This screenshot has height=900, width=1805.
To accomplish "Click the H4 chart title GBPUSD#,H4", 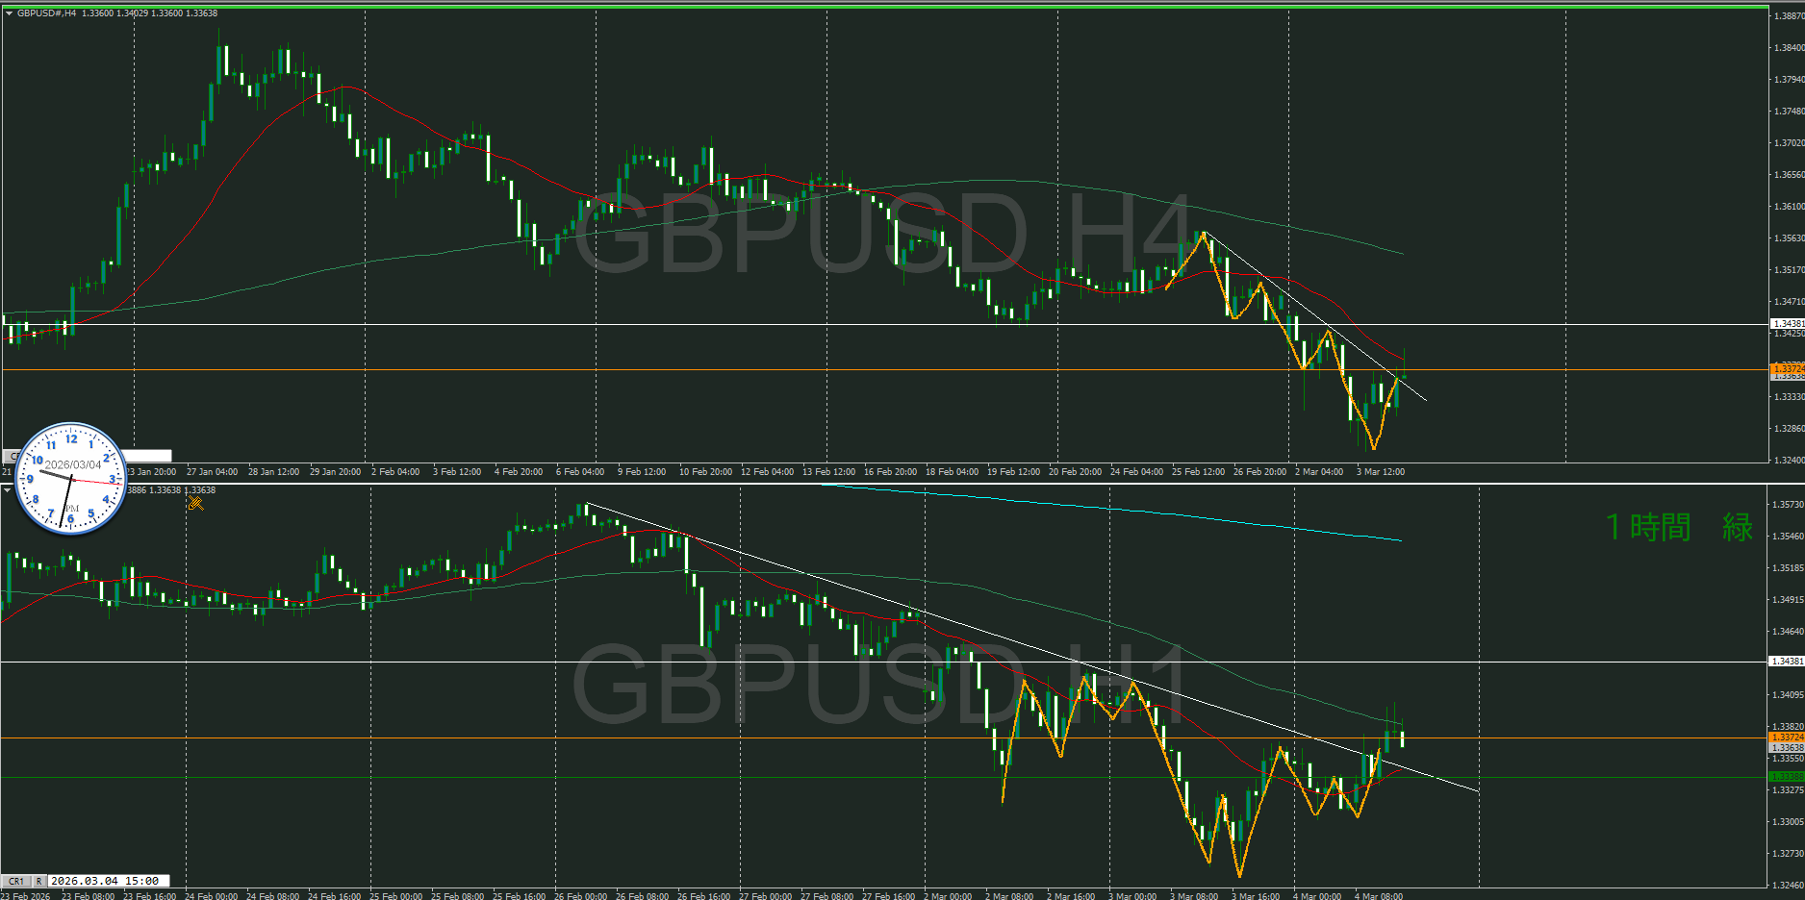I will pos(46,13).
